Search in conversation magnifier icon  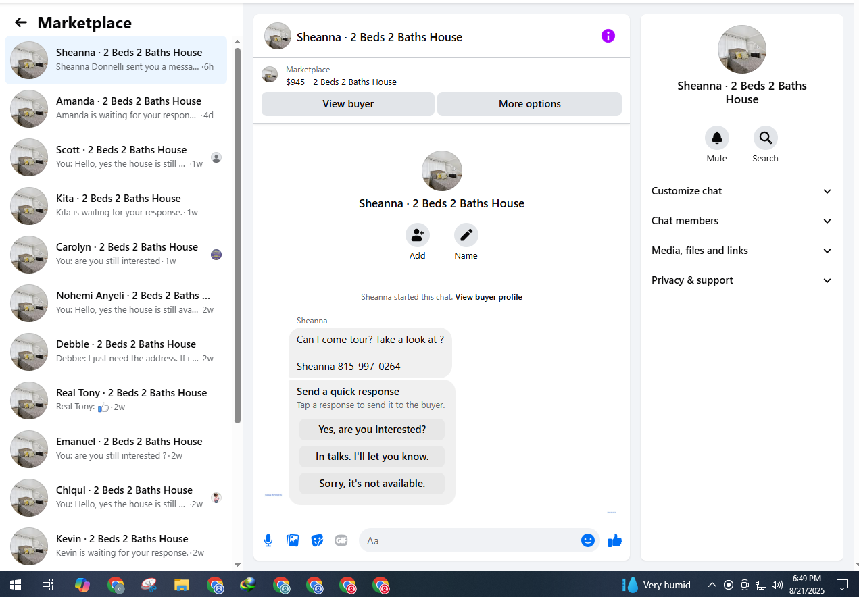tap(766, 138)
